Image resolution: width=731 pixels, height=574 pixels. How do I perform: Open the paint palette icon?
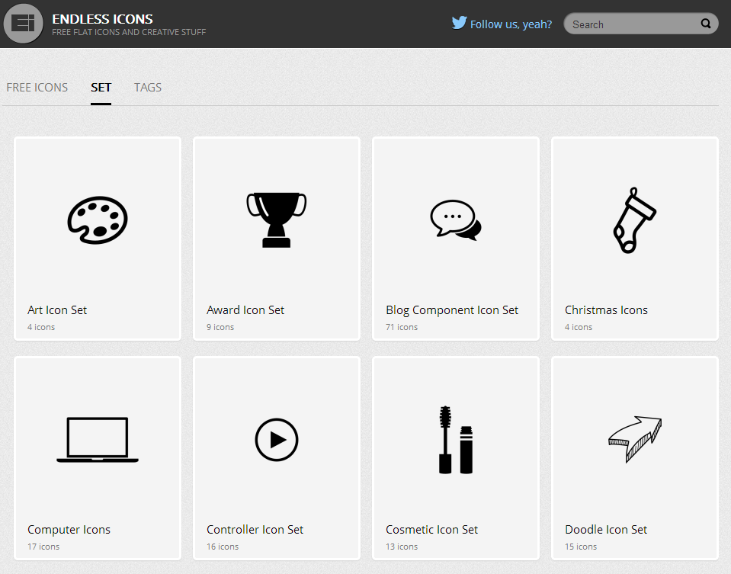coord(98,220)
